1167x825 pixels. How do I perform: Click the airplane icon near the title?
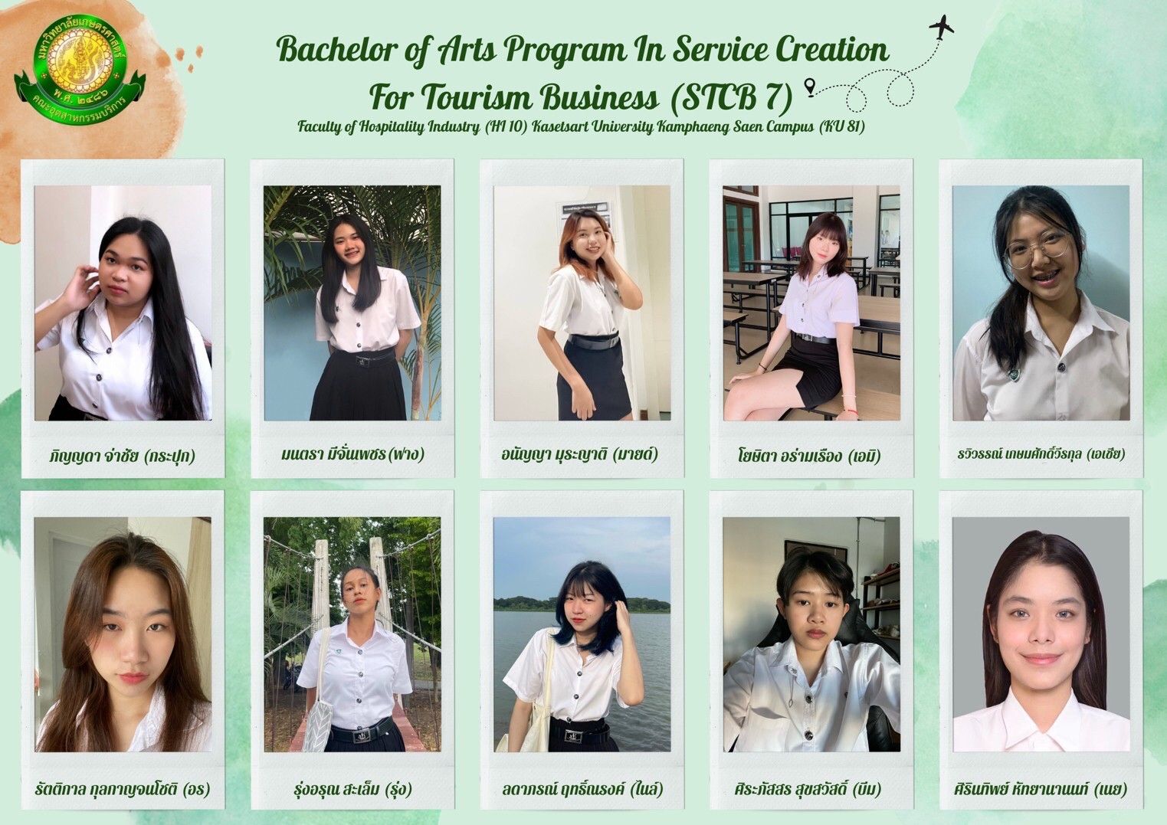[x=942, y=28]
